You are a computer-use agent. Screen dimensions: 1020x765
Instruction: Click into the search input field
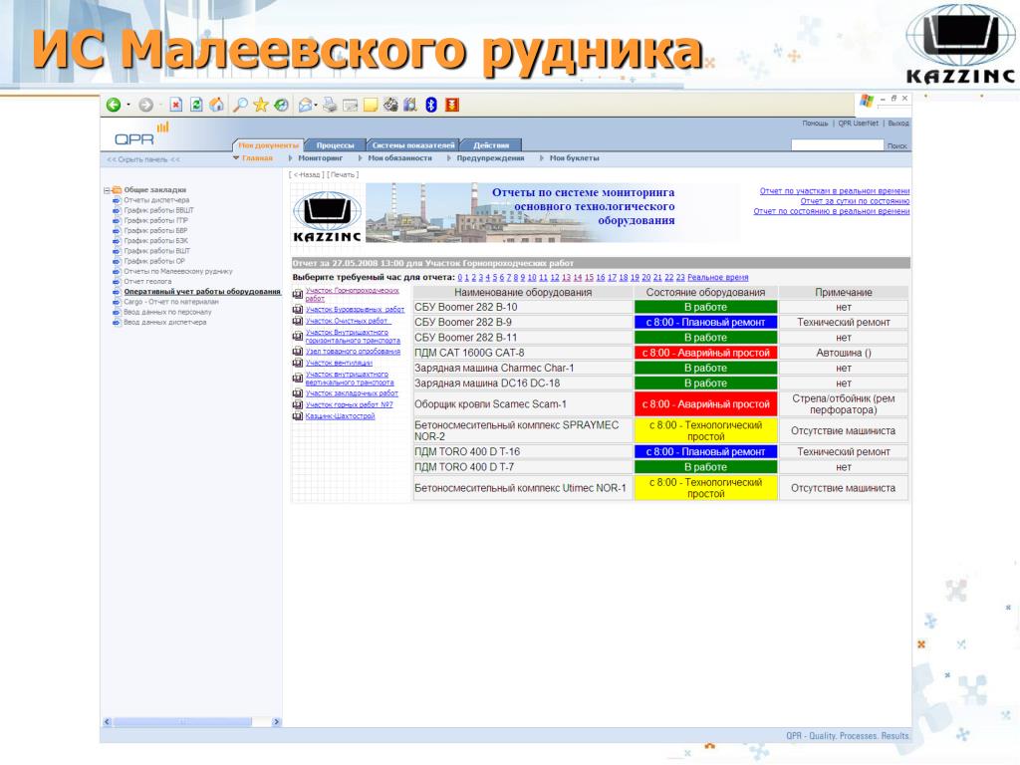pos(837,145)
